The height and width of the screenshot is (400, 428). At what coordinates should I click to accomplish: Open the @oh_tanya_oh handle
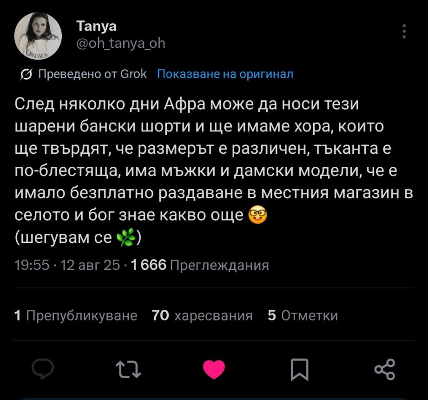coord(121,43)
